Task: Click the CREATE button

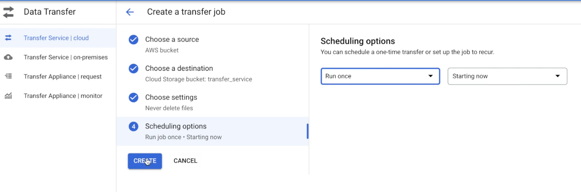Action: [145, 161]
